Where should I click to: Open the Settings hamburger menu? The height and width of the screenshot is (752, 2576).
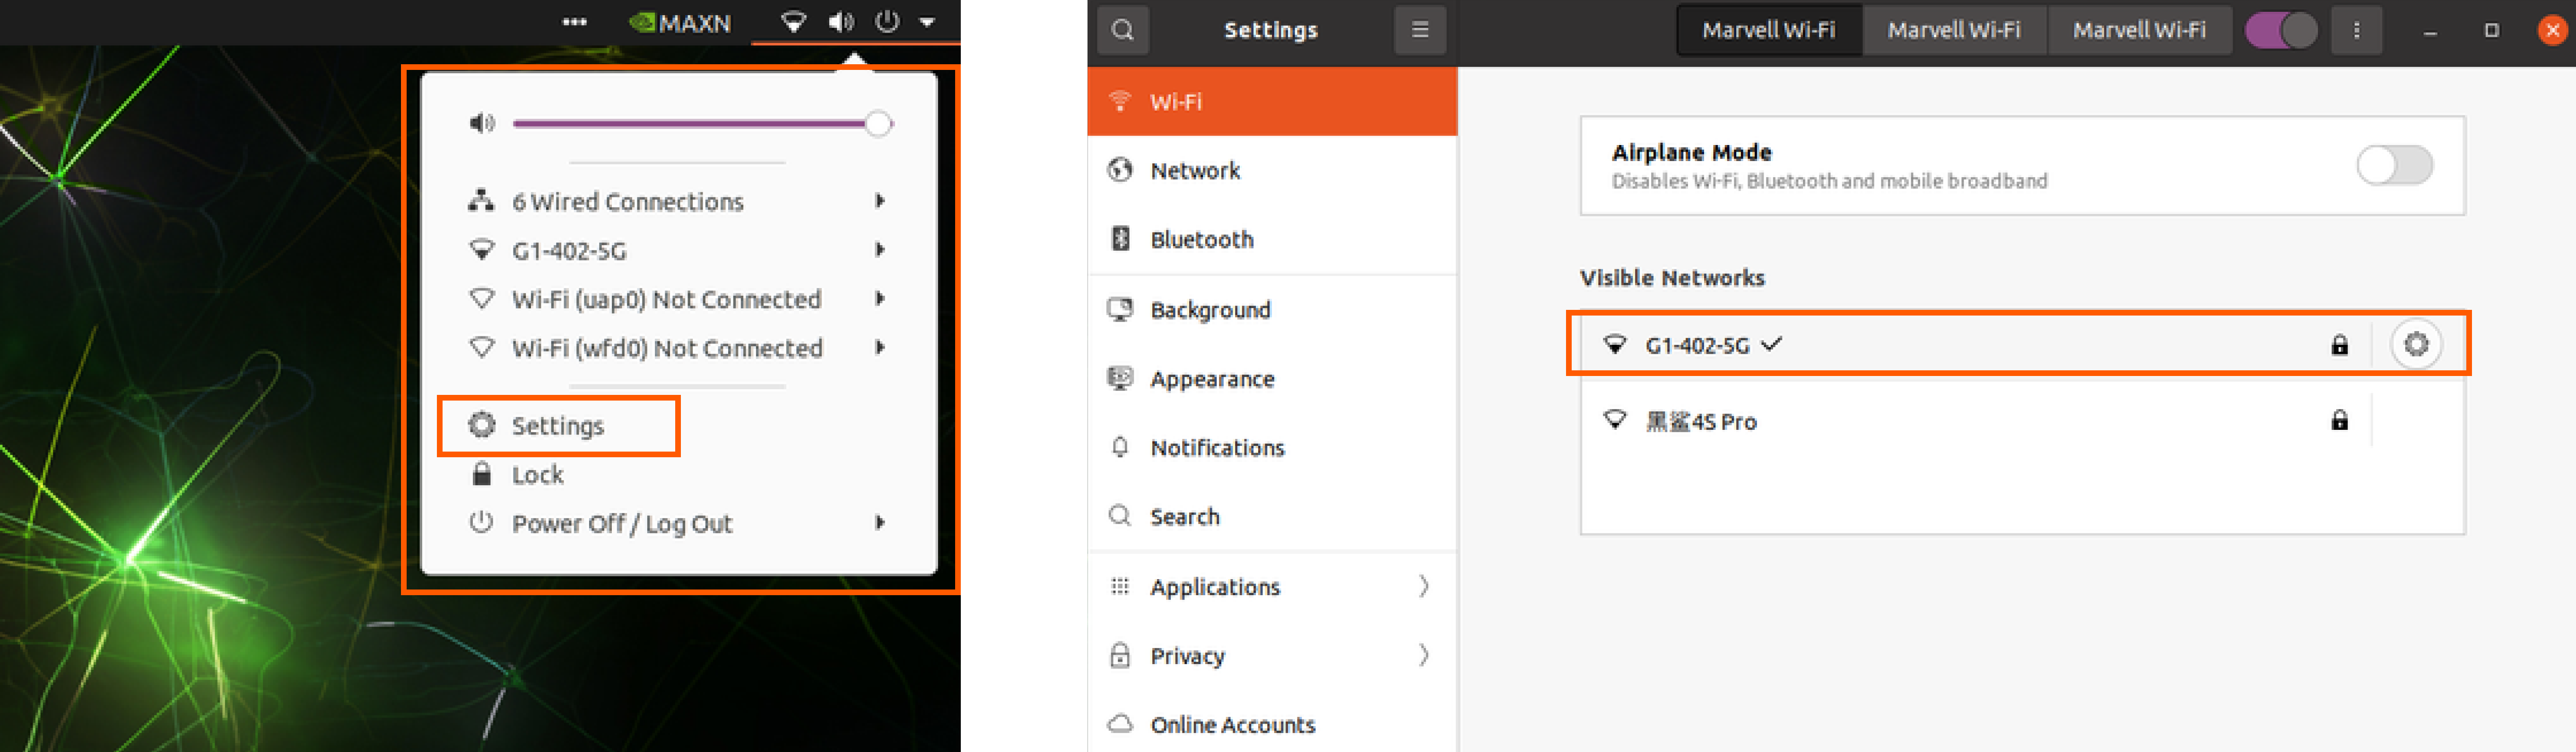pos(1419,30)
